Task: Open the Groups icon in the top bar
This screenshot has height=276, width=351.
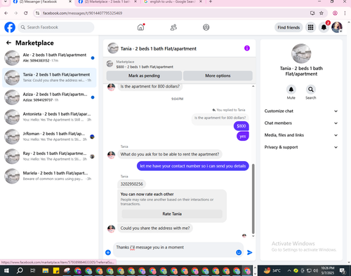Action: click(x=206, y=27)
